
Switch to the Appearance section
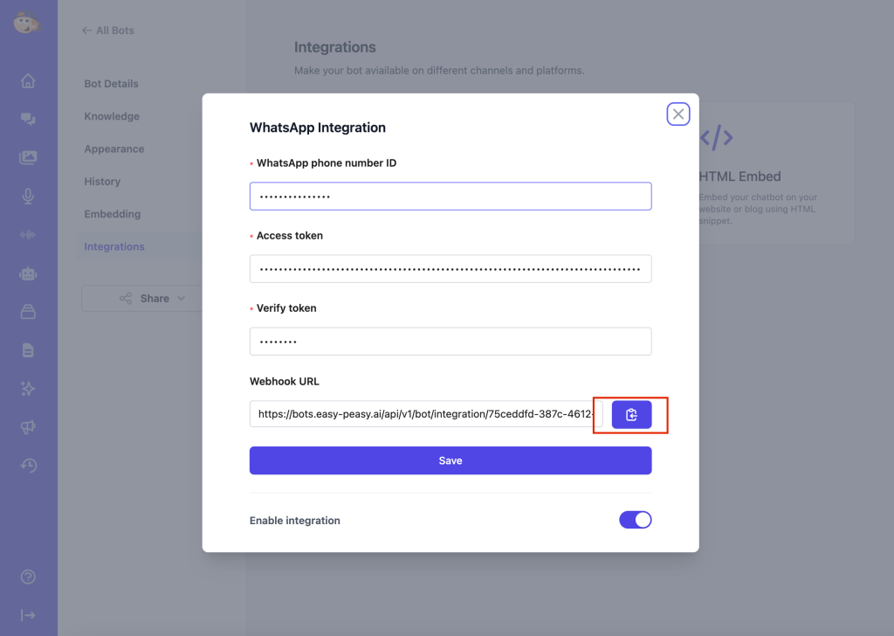pyautogui.click(x=114, y=149)
